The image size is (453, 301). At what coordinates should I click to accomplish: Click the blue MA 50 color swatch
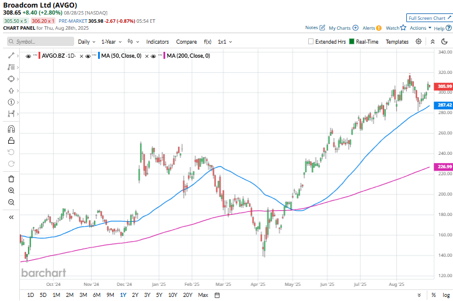click(x=99, y=56)
